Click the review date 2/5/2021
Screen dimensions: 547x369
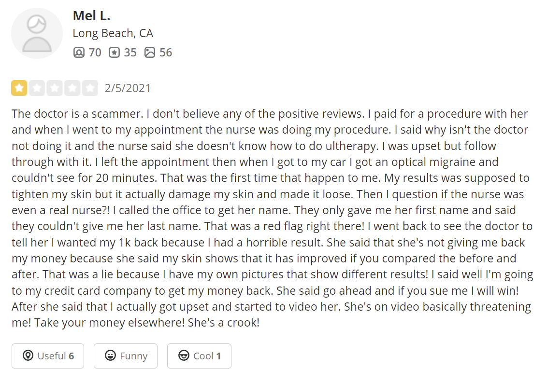pos(128,88)
